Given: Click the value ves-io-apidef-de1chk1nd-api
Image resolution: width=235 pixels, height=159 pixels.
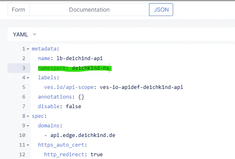Looking at the screenshot, I should [x=141, y=87].
